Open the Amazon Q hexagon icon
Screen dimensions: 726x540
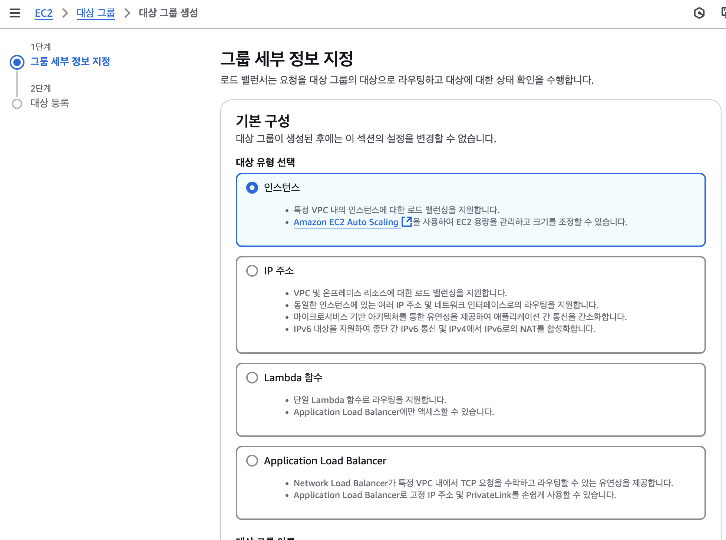click(x=699, y=13)
